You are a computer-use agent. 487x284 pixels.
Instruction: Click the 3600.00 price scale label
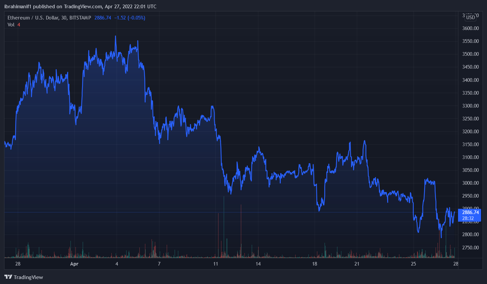click(471, 28)
